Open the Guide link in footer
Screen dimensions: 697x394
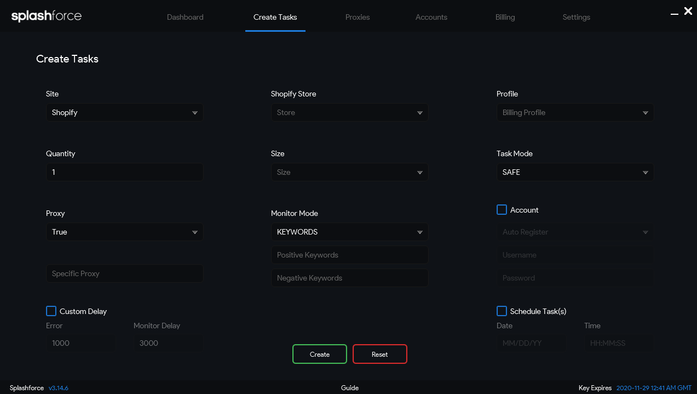tap(350, 388)
